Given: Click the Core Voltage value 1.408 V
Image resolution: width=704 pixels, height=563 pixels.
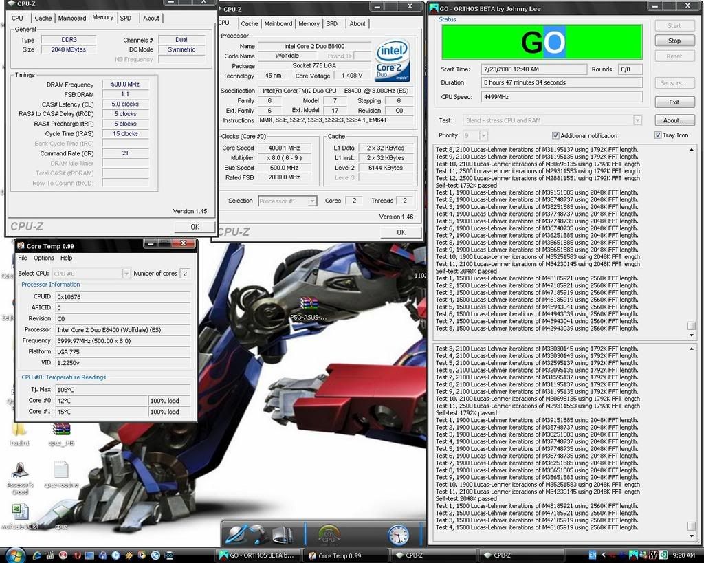Looking at the screenshot, I should [352, 76].
